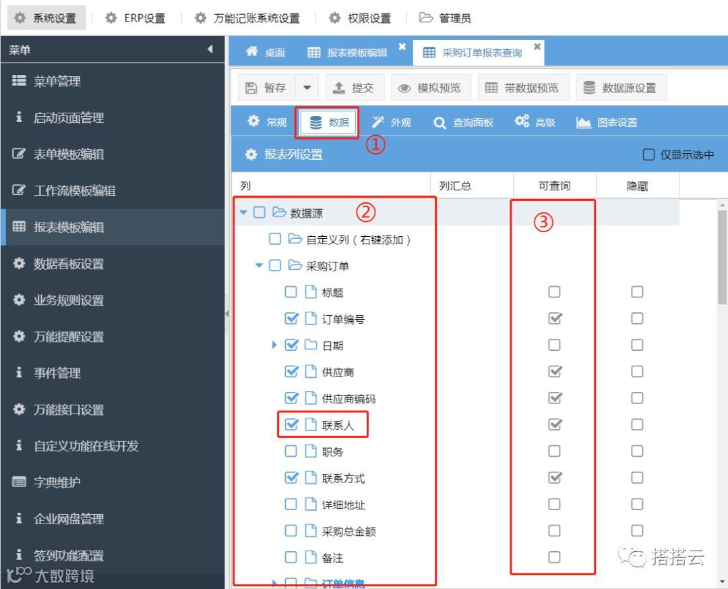
Task: Open ERP设置 top menu
Action: [x=135, y=18]
